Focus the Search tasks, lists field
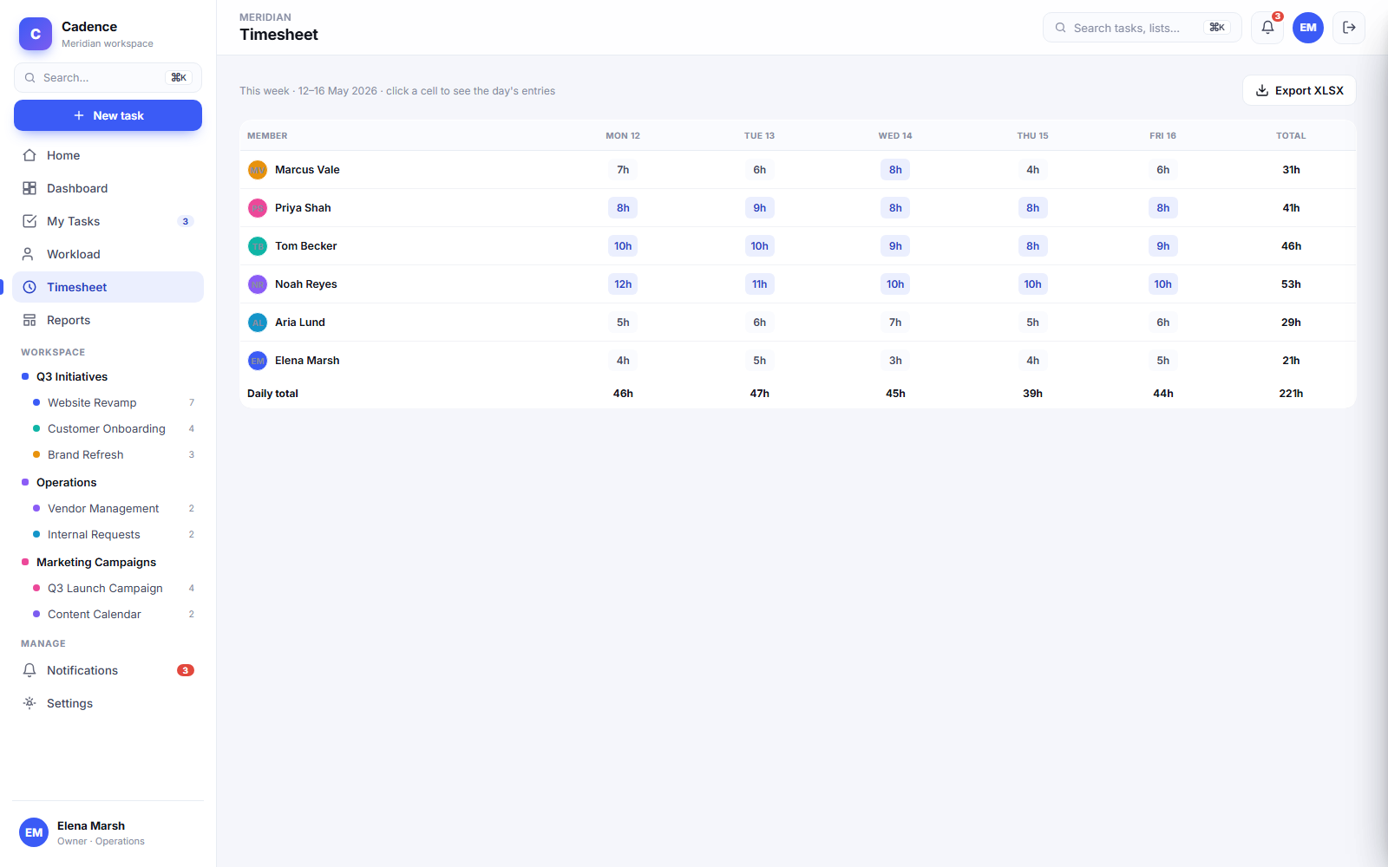Viewport: 1388px width, 867px height. coord(1142,28)
